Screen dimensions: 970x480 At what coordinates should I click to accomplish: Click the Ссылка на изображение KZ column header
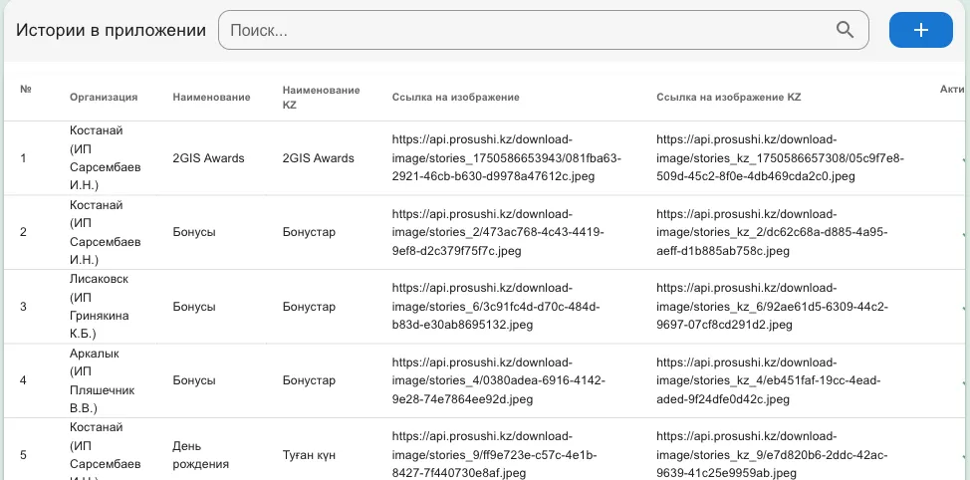[729, 98]
